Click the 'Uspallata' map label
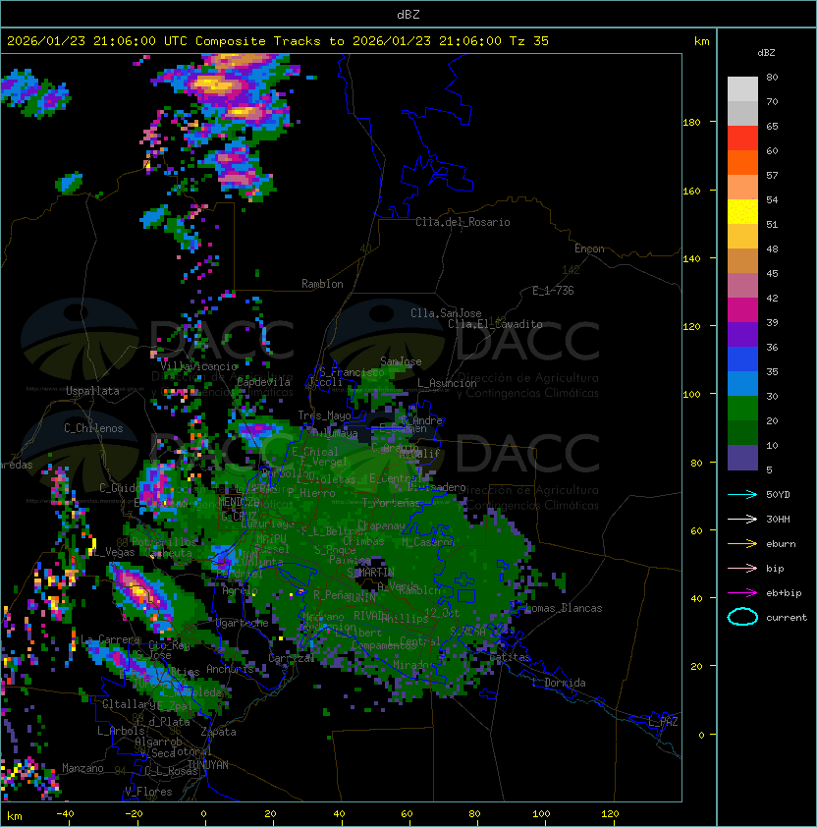The width and height of the screenshot is (817, 827). click(92, 391)
